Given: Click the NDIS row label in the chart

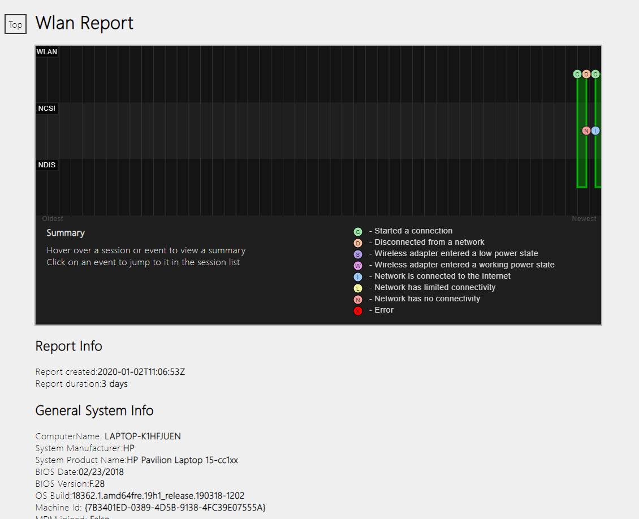Looking at the screenshot, I should pyautogui.click(x=47, y=165).
